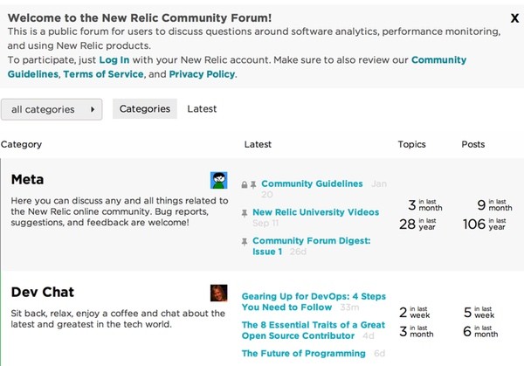Click Dev Chat's 2 topics in last week

coord(414,312)
